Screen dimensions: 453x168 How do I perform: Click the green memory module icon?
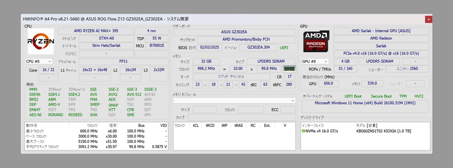pos(290,69)
